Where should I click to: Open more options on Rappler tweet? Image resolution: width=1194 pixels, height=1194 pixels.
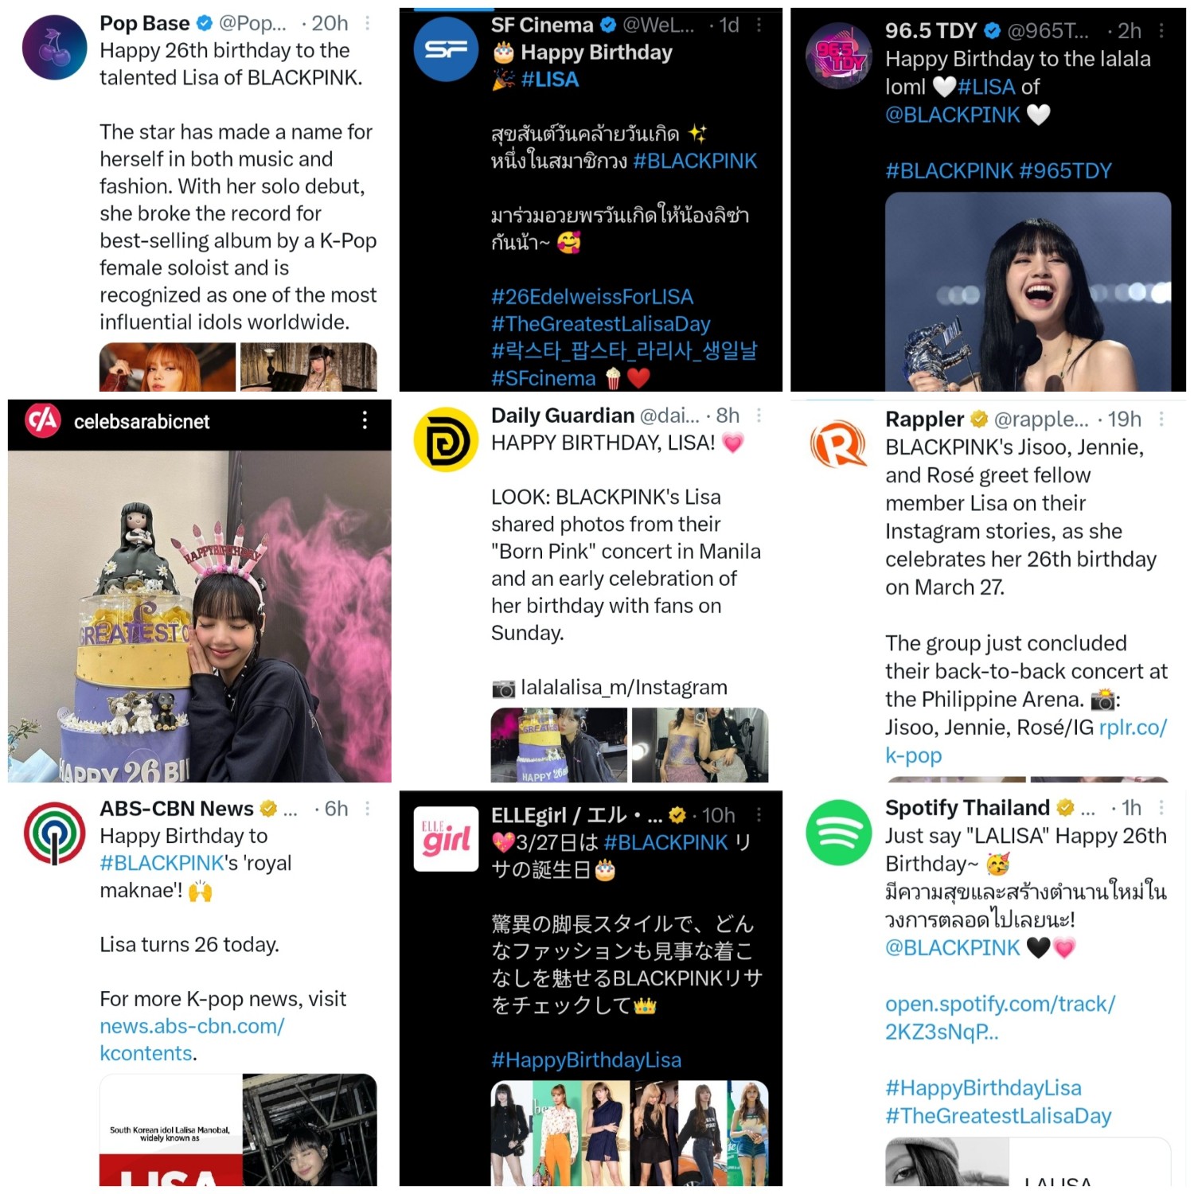[1161, 419]
